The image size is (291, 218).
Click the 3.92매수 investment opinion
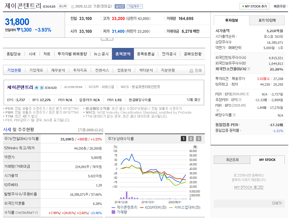point(263,79)
